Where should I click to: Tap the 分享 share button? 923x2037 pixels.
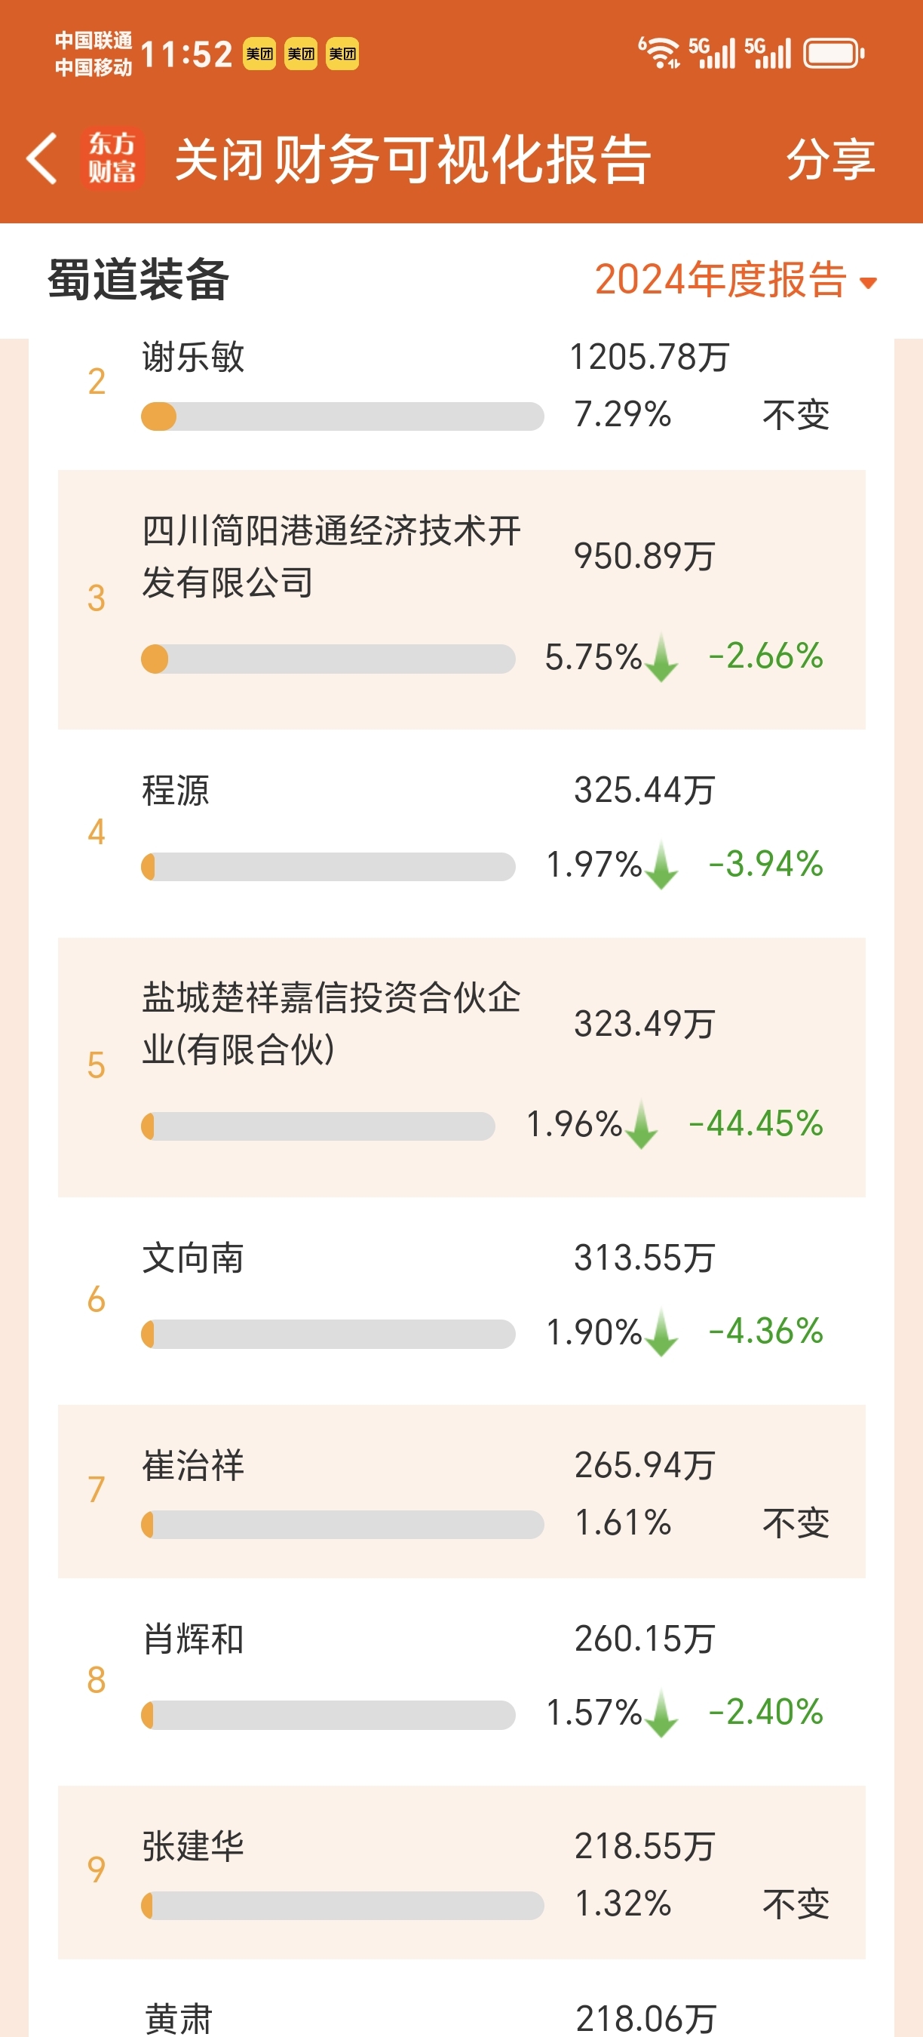[830, 159]
